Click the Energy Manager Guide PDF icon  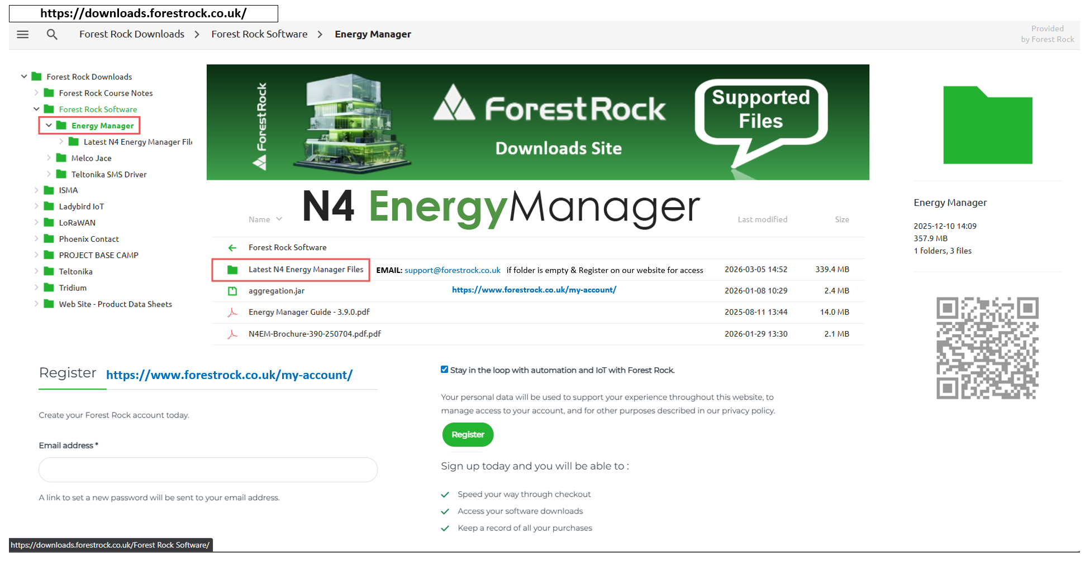tap(232, 313)
